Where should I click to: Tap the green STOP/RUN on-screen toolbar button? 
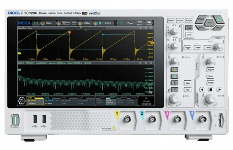[x=121, y=23]
